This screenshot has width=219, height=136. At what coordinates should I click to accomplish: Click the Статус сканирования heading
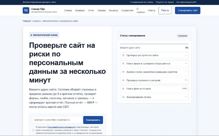pos(132,36)
